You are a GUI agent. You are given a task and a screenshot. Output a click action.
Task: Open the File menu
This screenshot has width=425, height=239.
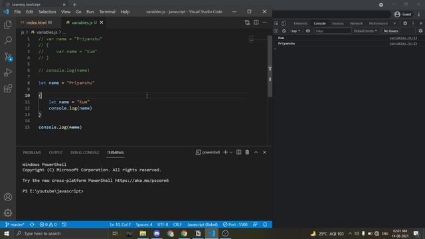coord(17,12)
